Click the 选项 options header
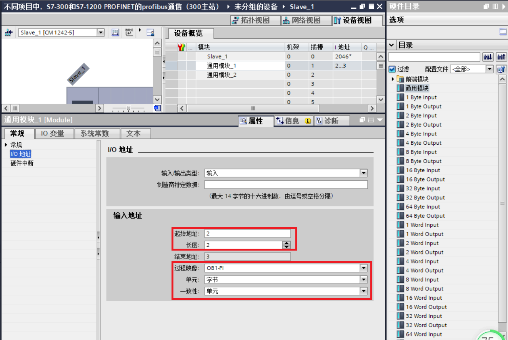This screenshot has width=508, height=340. point(396,20)
